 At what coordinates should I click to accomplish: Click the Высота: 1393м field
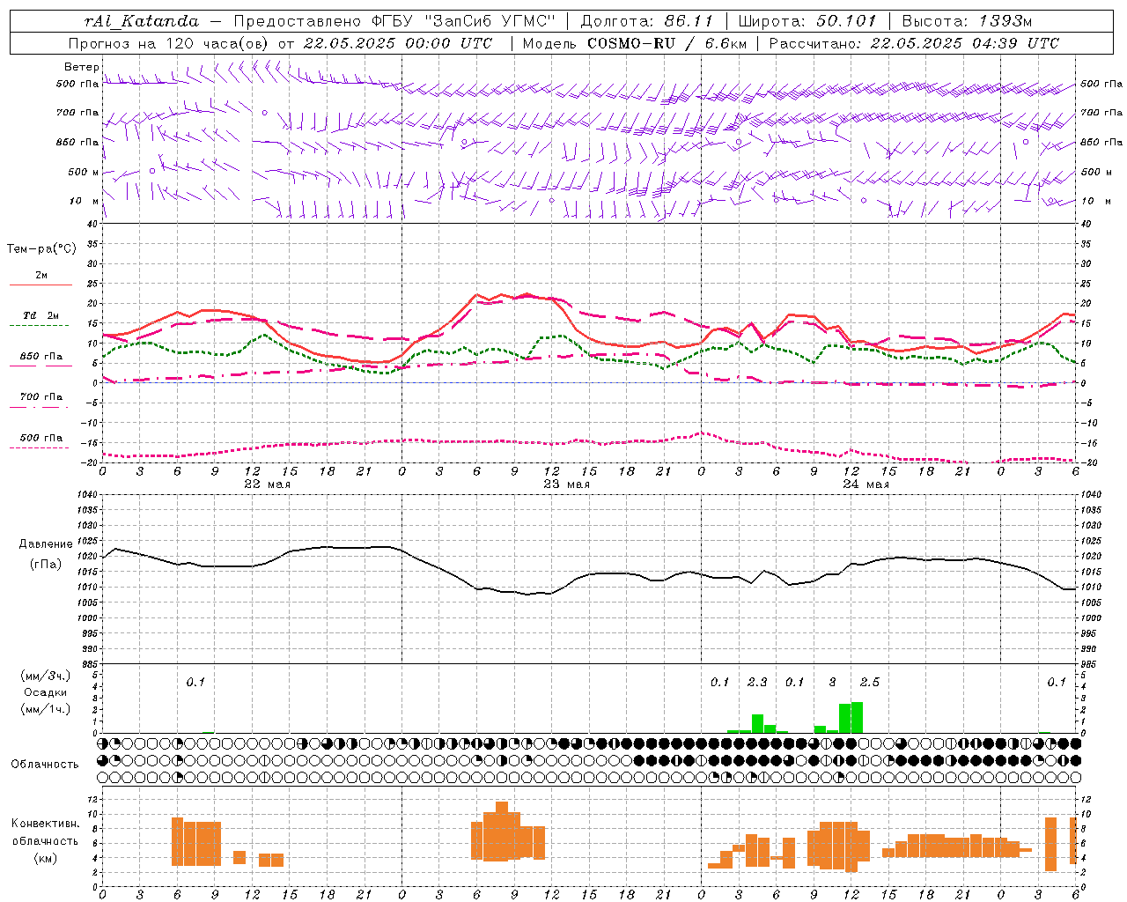[x=967, y=21]
